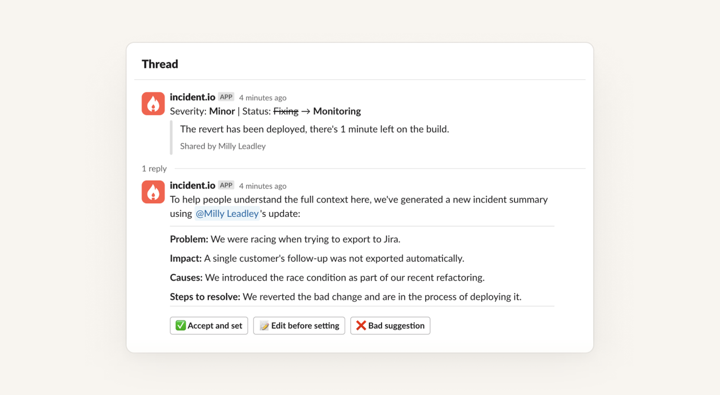Screen dimensions: 720x395
Task: Open the @Milly Leadley mention
Action: [227, 213]
